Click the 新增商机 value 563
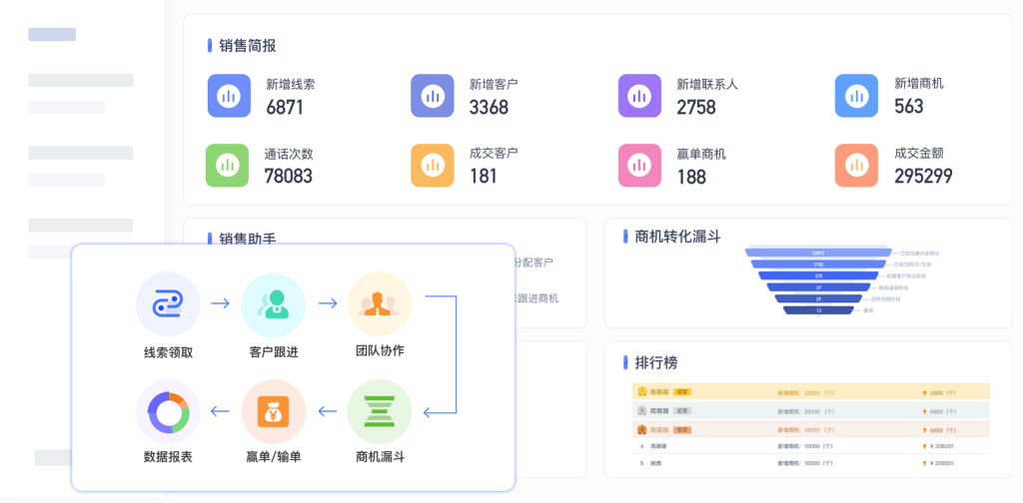 click(909, 106)
